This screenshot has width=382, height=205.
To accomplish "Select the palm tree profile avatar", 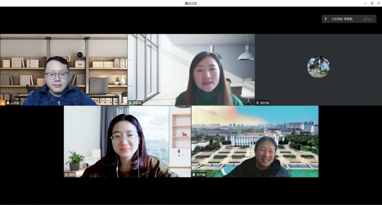I will [x=319, y=67].
